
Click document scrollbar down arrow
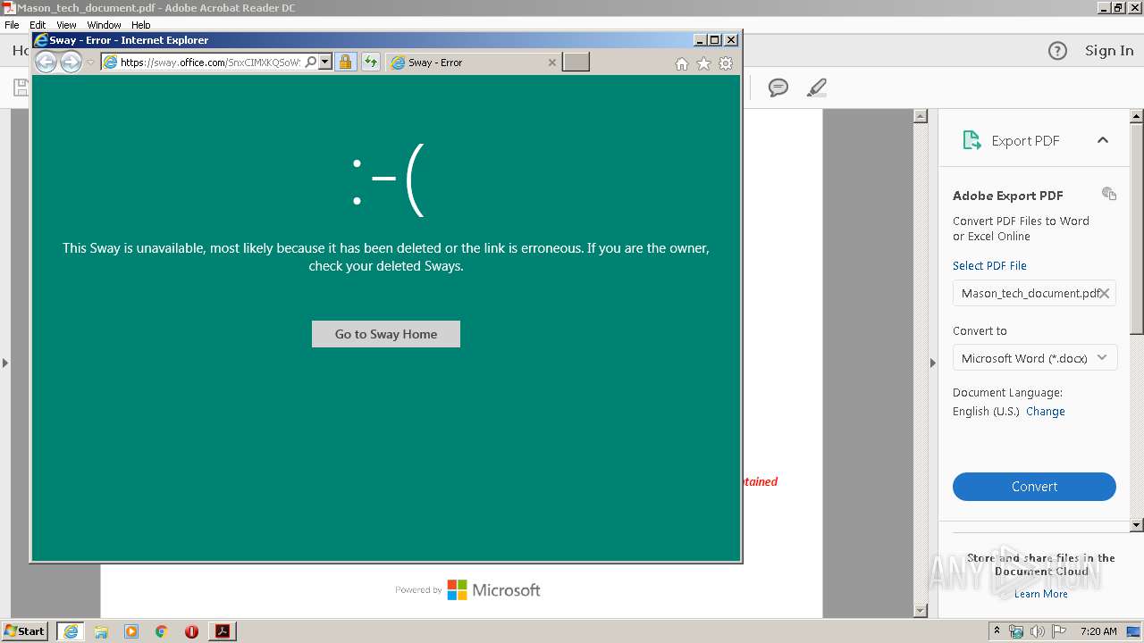point(921,611)
